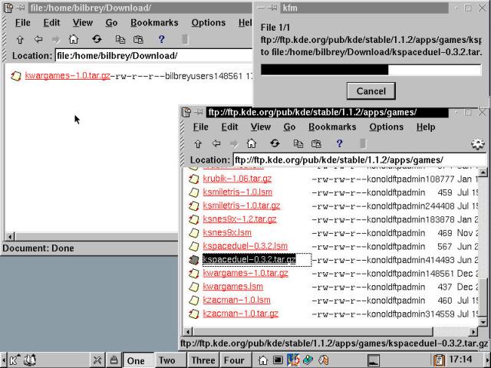Click the download progress bar

tap(371, 70)
